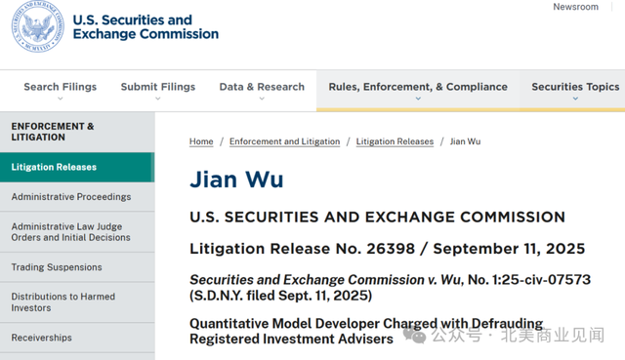Click the SEC eagle seal logo

coord(37,26)
